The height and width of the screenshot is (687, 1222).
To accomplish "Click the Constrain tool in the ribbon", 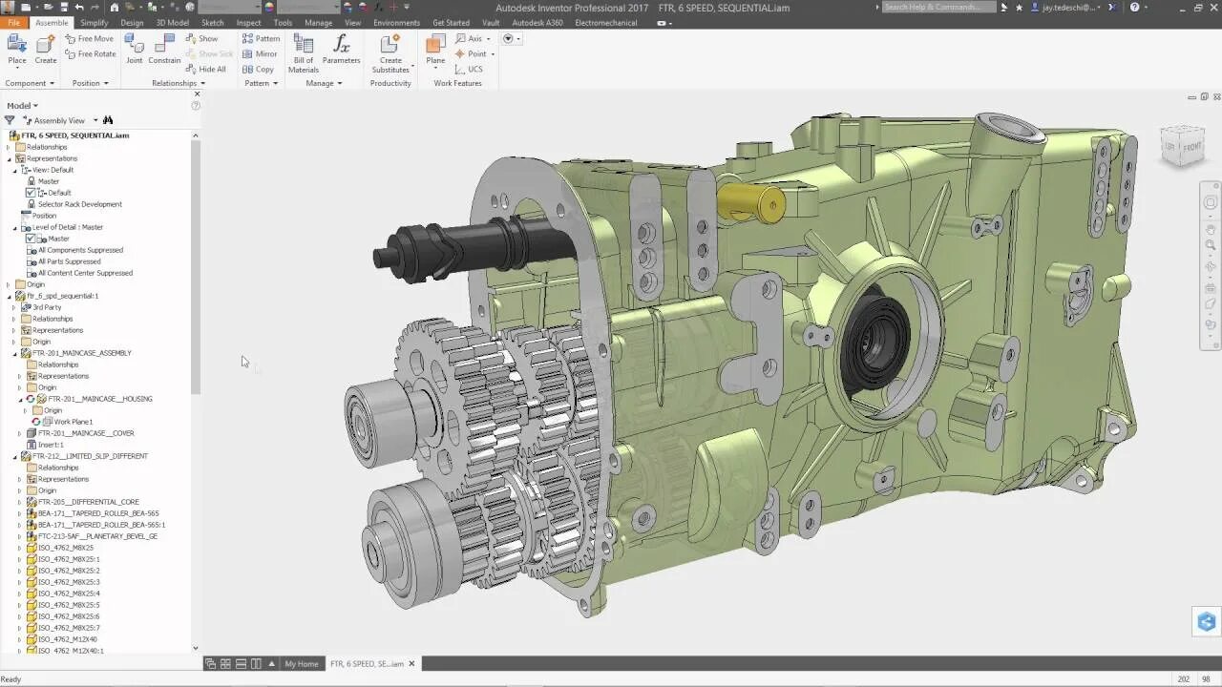I will click(164, 49).
